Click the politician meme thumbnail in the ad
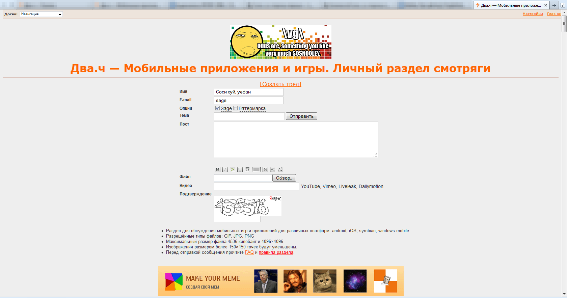The image size is (567, 298). [x=266, y=281]
